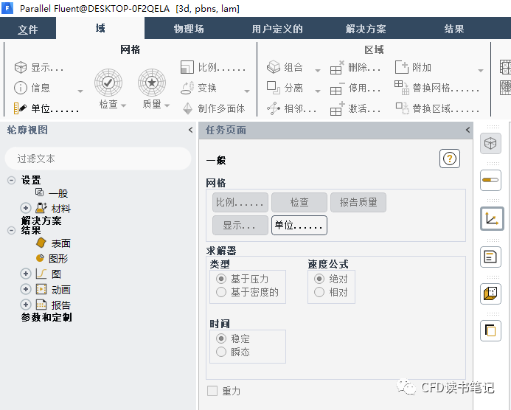
Task: Click the Separate (分离) zones icon
Action: (x=274, y=88)
